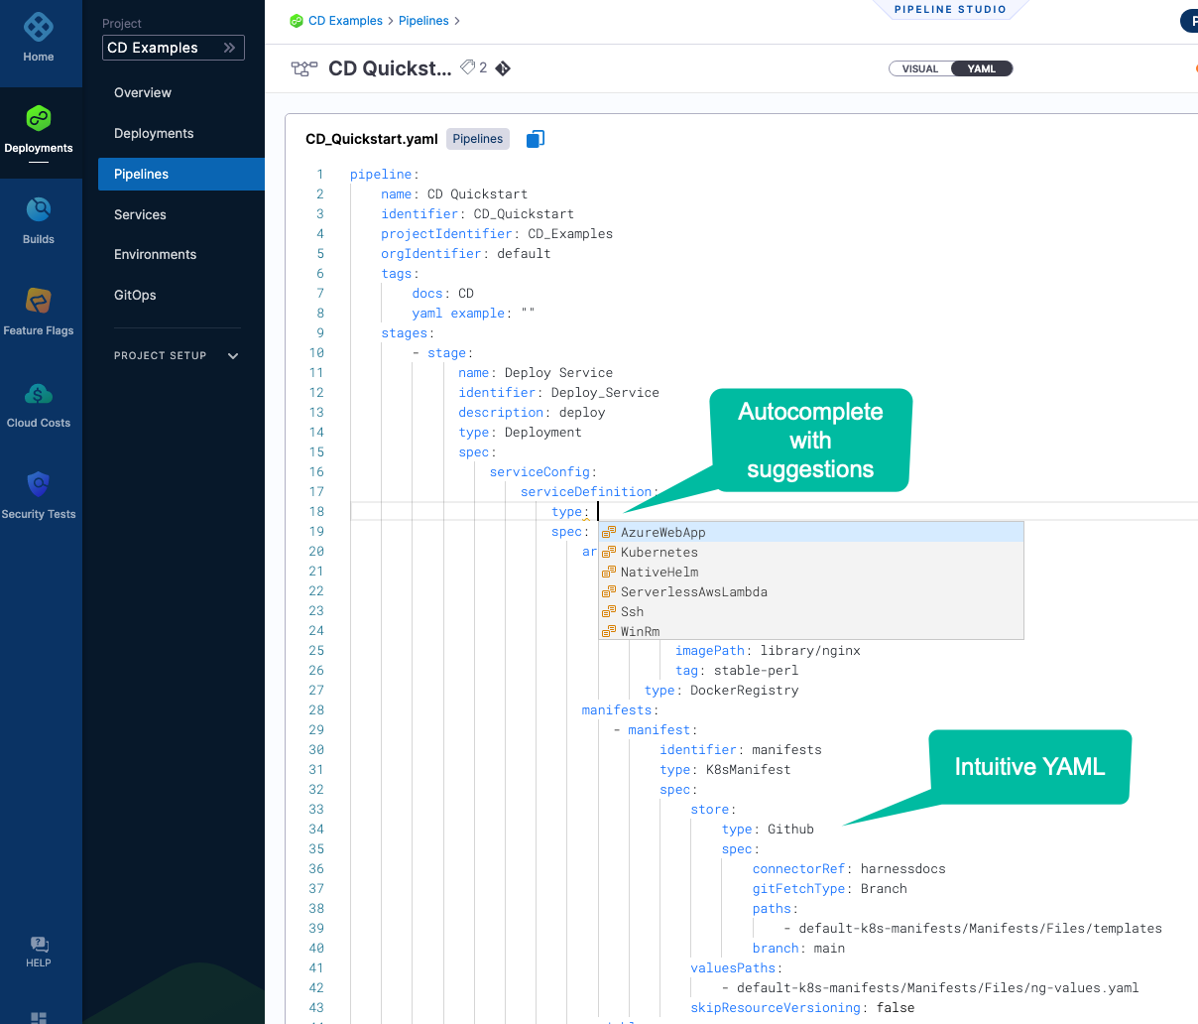Select NativeHelm in the suggestion list

[659, 573]
